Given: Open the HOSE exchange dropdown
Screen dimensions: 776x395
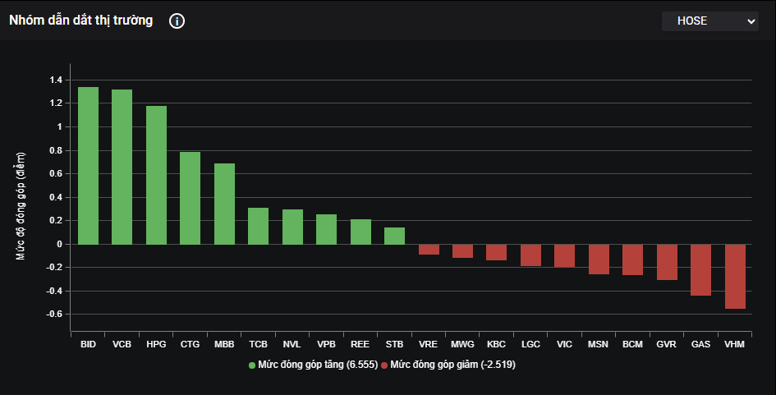Looking at the screenshot, I should pos(709,21).
